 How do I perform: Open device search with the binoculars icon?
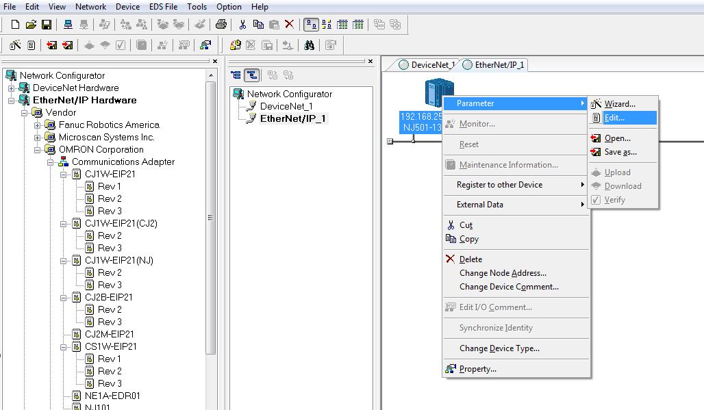[310, 45]
